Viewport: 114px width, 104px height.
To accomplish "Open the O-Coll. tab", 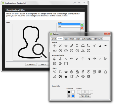I will point(54,39).
